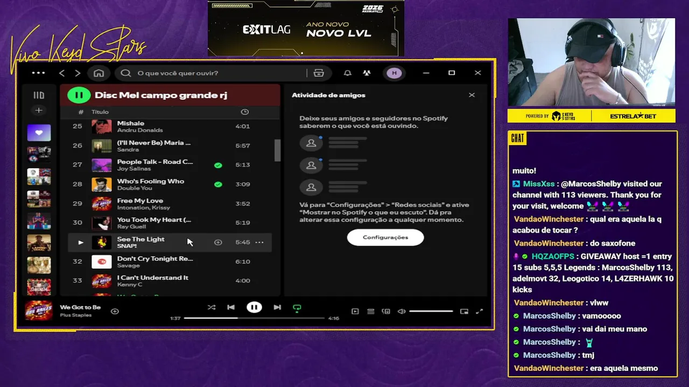Open the Spotify Home page
Screen dimensions: 689x387
(99, 73)
